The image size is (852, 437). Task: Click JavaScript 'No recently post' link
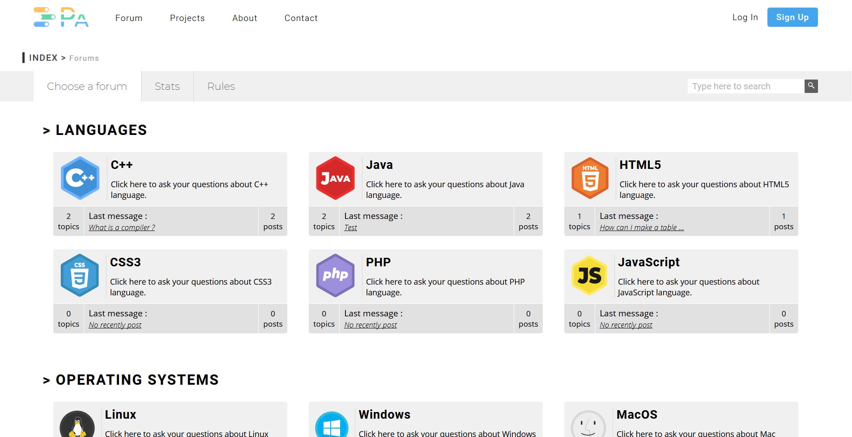pos(626,325)
